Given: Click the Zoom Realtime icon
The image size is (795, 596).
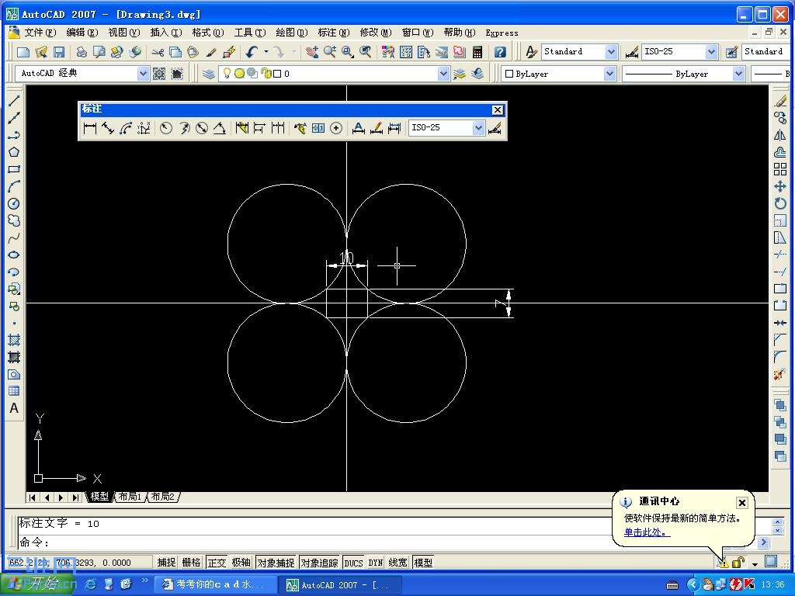Looking at the screenshot, I should pyautogui.click(x=329, y=52).
